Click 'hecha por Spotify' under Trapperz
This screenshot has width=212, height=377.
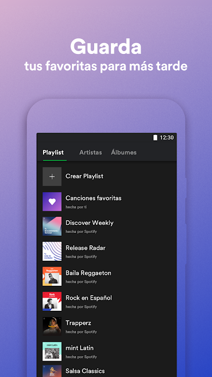click(x=81, y=332)
